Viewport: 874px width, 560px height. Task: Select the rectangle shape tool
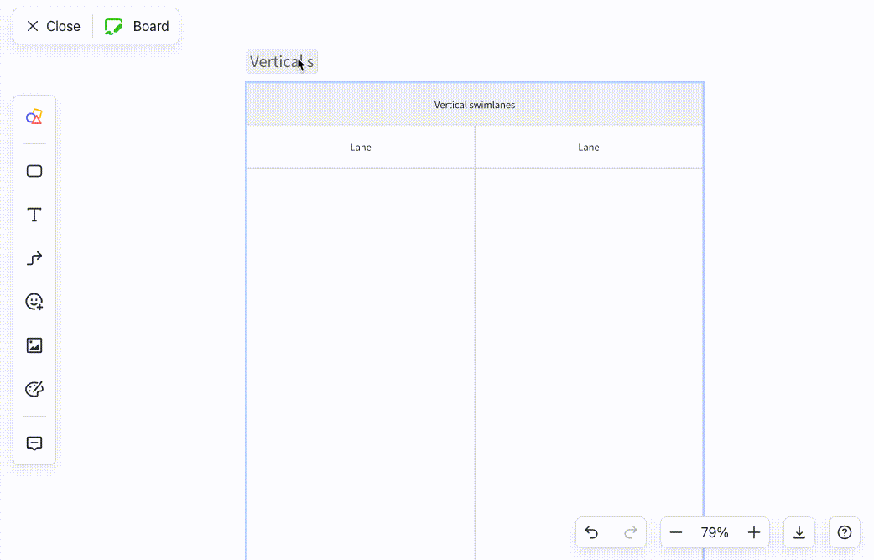click(34, 171)
